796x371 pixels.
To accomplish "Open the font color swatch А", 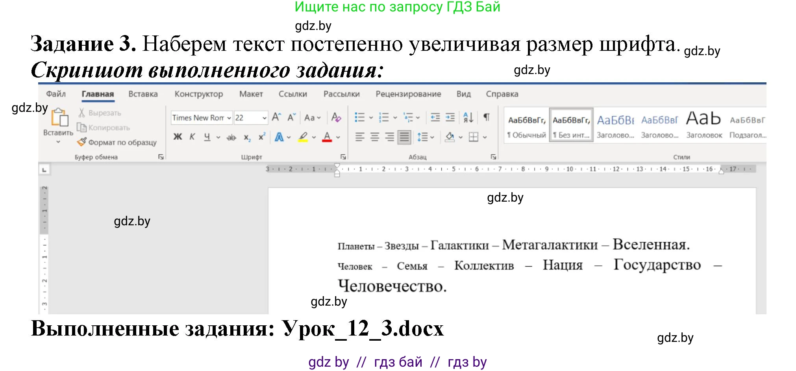I will coord(327,137).
